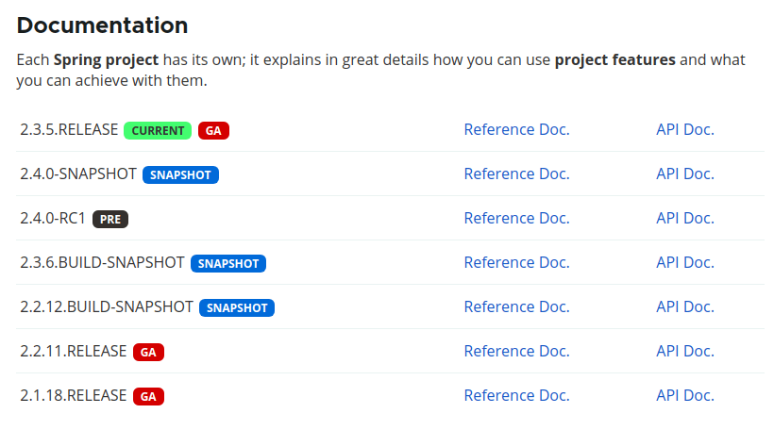The image size is (774, 430).
Task: Open API Doc for 2.1.18.RELEASE
Action: point(685,396)
